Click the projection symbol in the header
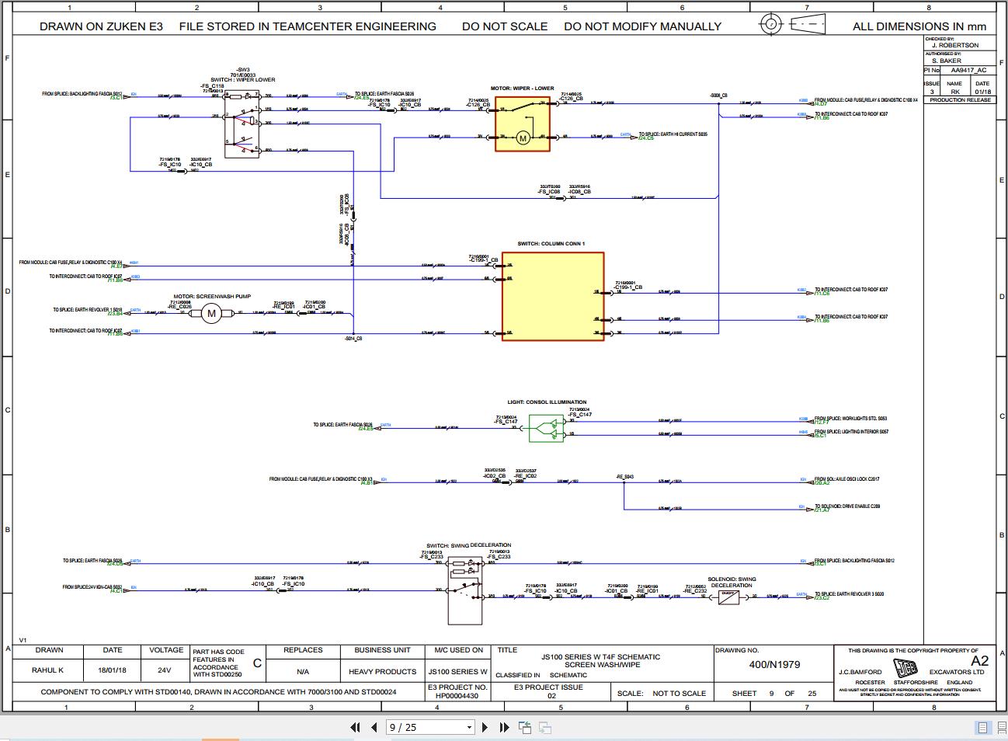 tap(791, 23)
